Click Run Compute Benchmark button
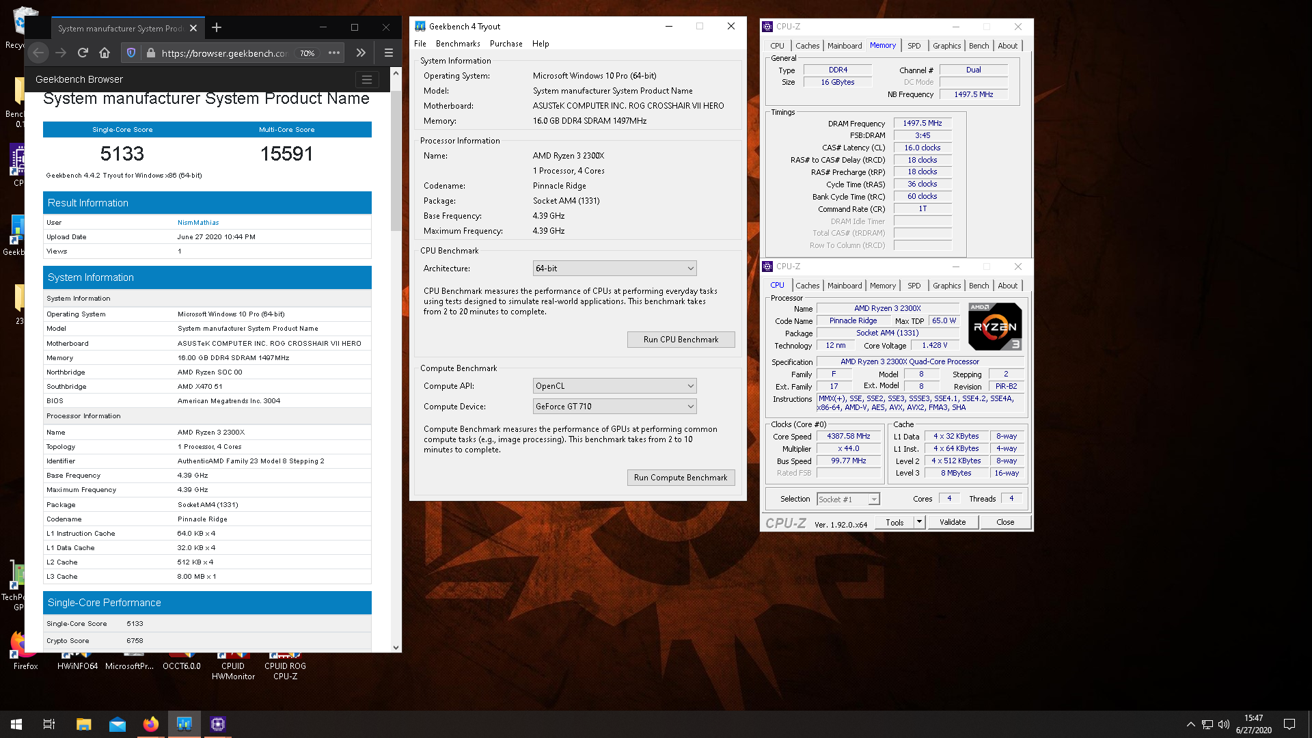Image resolution: width=1312 pixels, height=738 pixels. coord(681,478)
